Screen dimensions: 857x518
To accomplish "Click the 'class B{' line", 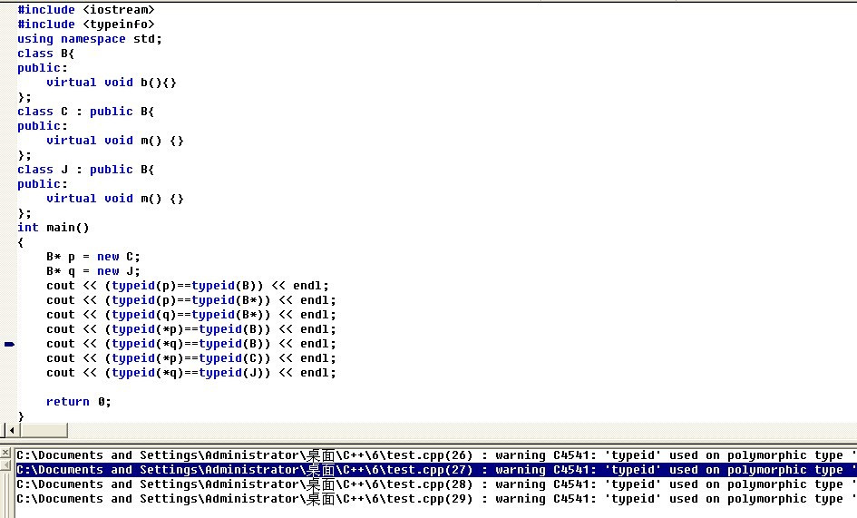I will (x=45, y=53).
